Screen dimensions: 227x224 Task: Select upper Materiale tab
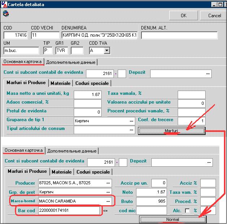click(x=60, y=83)
